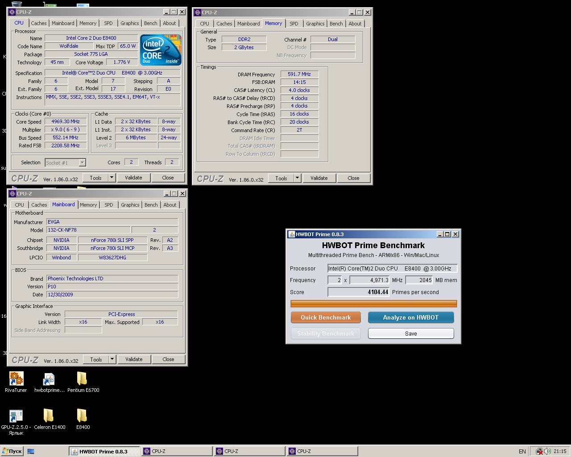Image resolution: width=571 pixels, height=457 pixels.
Task: Click CPU-Z title icon in Memory window
Action: point(198,12)
